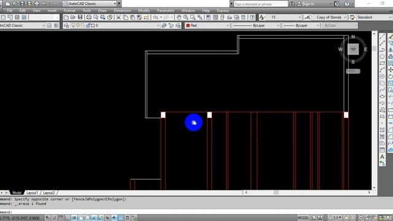
Task: Open the Format menu
Action: [69, 10]
